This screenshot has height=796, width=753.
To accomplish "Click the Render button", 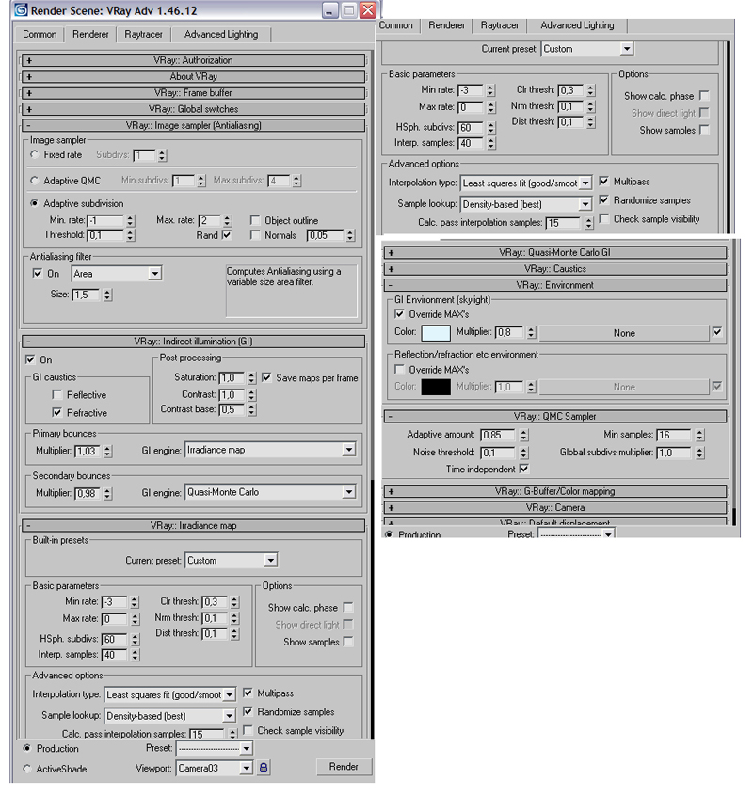I will [344, 767].
